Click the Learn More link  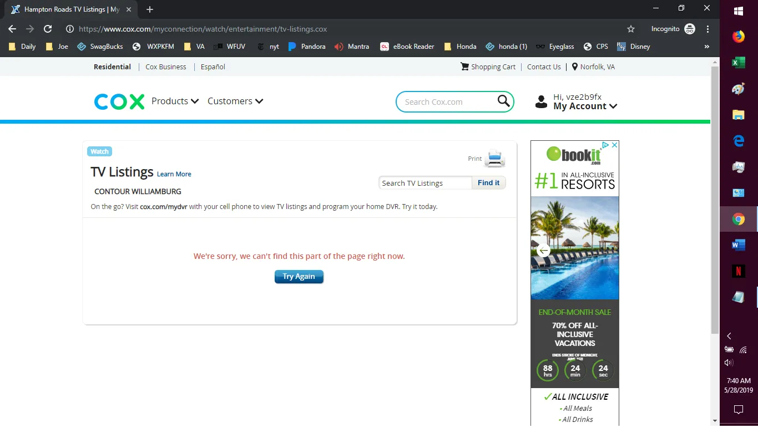click(174, 174)
